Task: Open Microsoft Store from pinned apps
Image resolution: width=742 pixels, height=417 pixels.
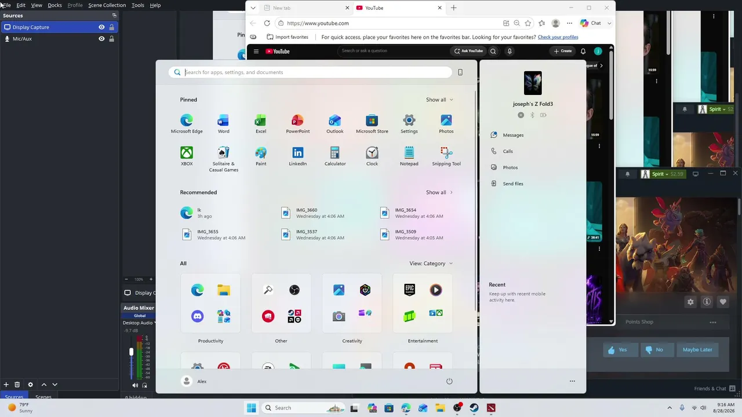Action: 372,123
